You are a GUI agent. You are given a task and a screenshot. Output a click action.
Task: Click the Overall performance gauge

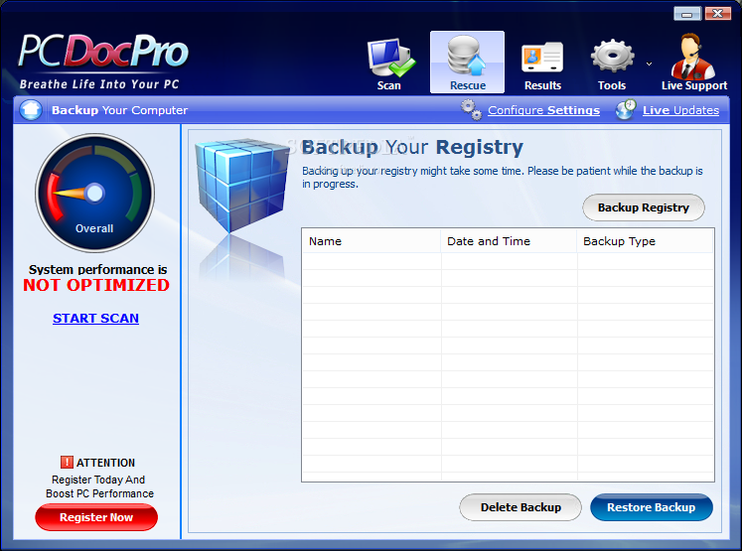pyautogui.click(x=94, y=193)
